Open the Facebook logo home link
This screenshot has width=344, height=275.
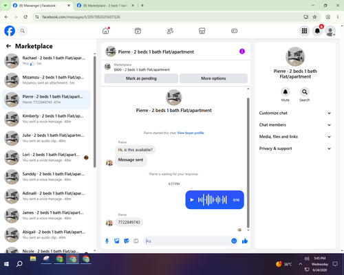(x=10, y=31)
